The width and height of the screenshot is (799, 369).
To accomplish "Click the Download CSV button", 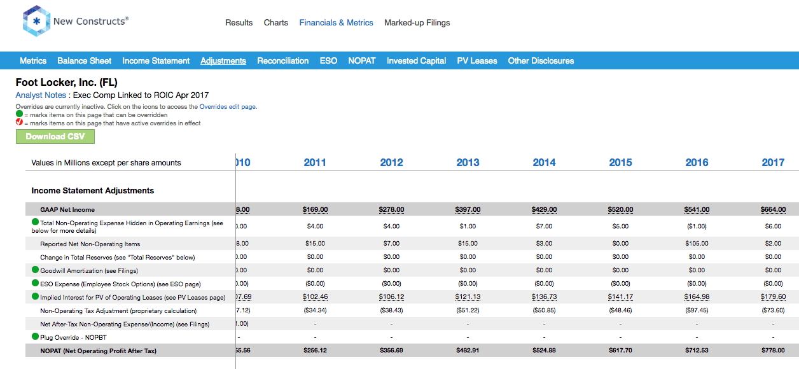I will (x=55, y=137).
